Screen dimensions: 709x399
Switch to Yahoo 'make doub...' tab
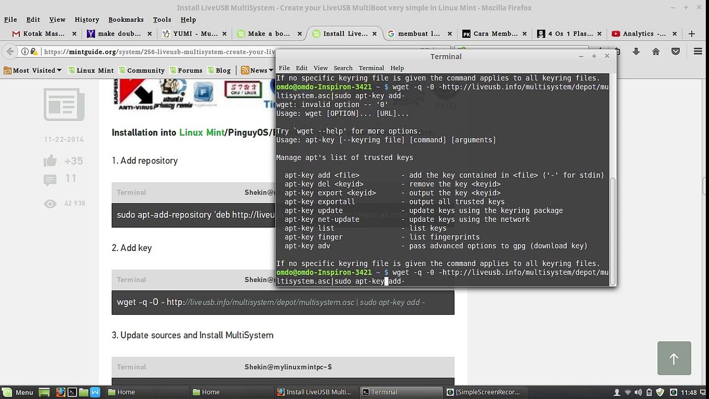[118, 34]
